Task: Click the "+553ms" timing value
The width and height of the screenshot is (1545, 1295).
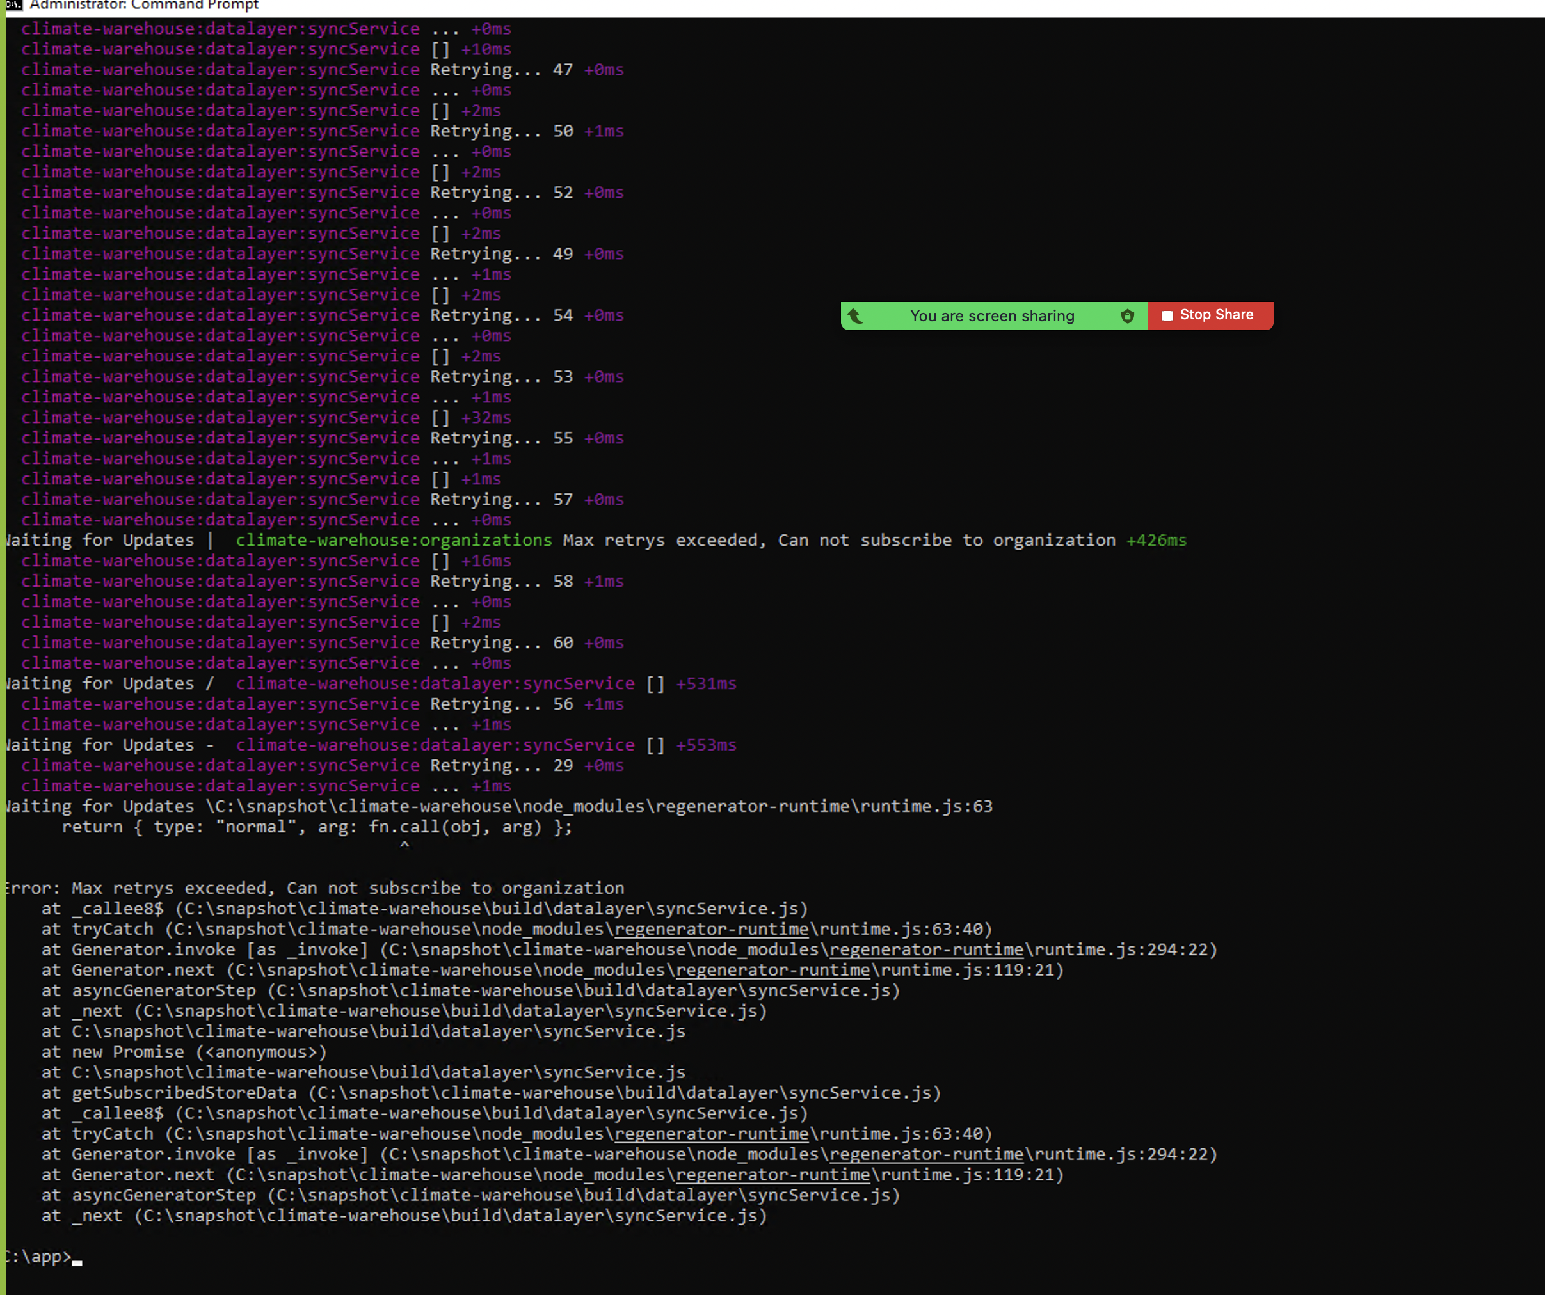Action: click(x=707, y=745)
